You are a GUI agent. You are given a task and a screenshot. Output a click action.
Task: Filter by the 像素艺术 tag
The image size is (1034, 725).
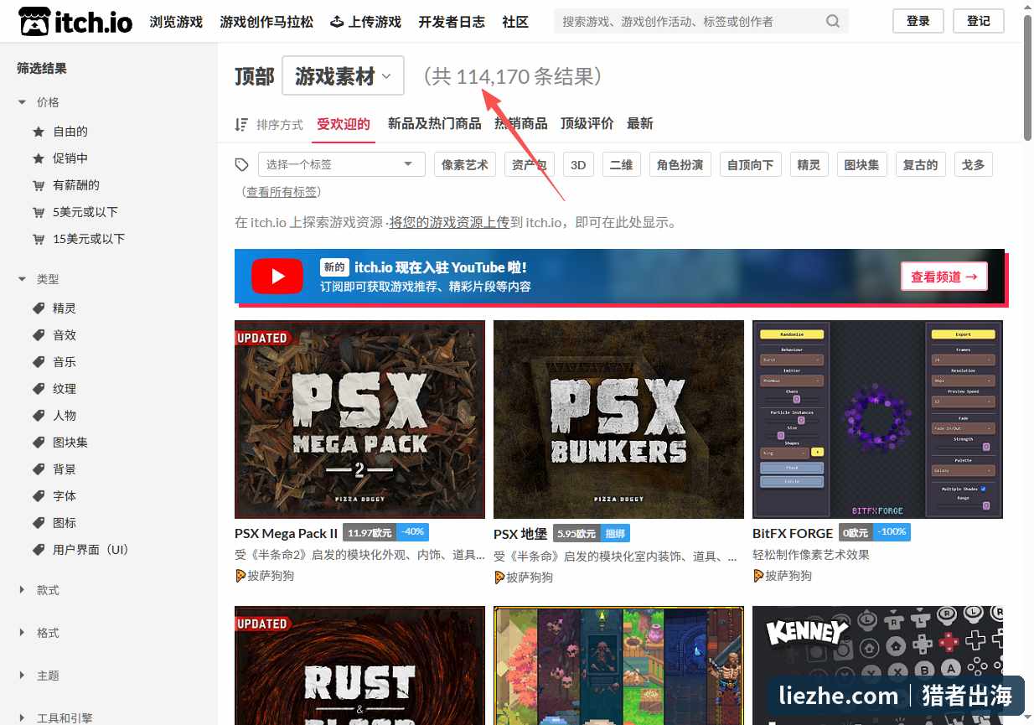[465, 164]
